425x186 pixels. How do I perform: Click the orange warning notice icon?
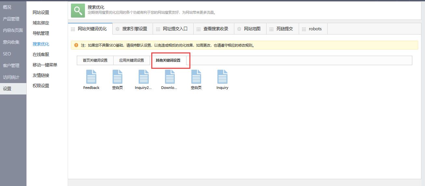[x=76, y=45]
